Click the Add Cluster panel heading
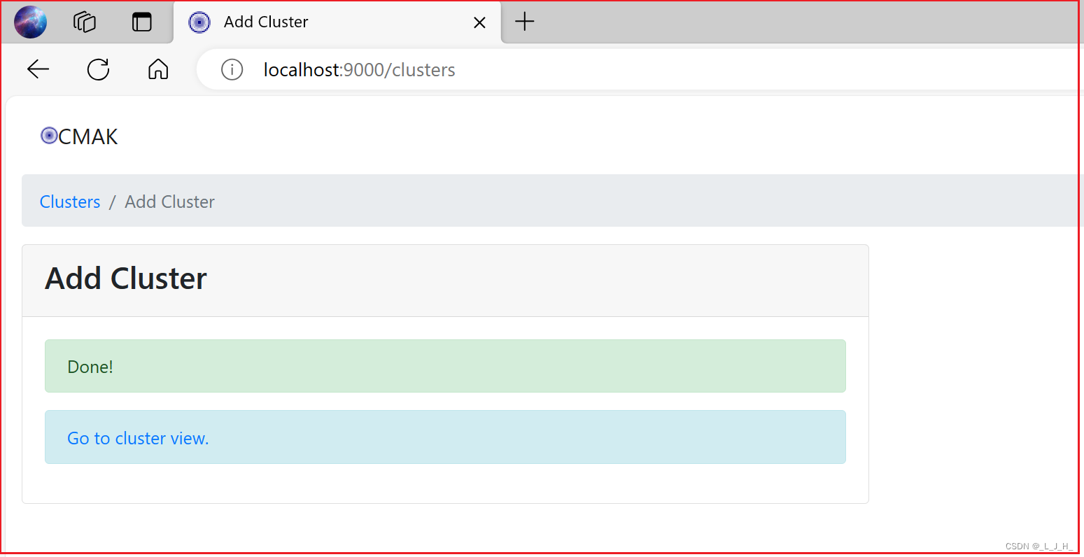Image resolution: width=1084 pixels, height=557 pixels. (x=125, y=278)
